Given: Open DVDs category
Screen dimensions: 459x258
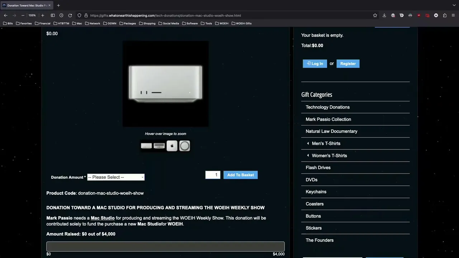Looking at the screenshot, I should [x=311, y=180].
